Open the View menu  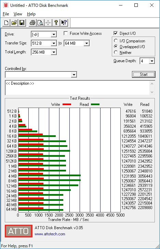(x=18, y=14)
